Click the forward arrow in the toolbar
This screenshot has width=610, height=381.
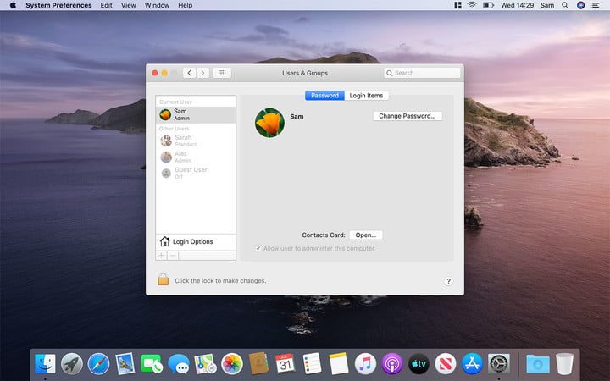[x=202, y=73]
